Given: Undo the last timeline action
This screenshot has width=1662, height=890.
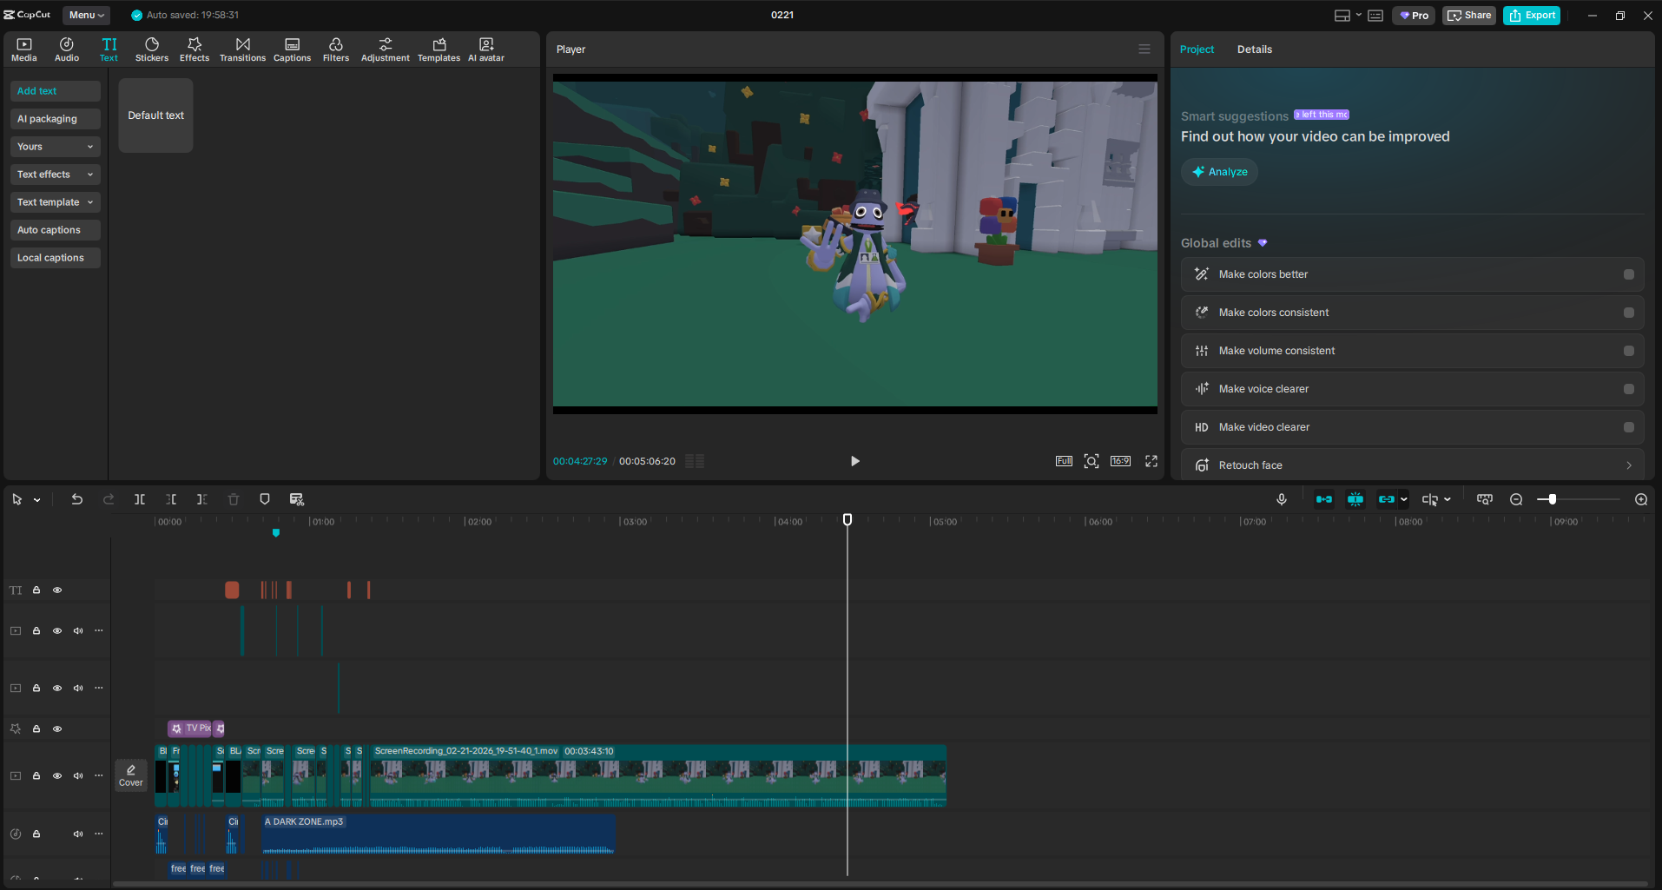Looking at the screenshot, I should pyautogui.click(x=77, y=499).
